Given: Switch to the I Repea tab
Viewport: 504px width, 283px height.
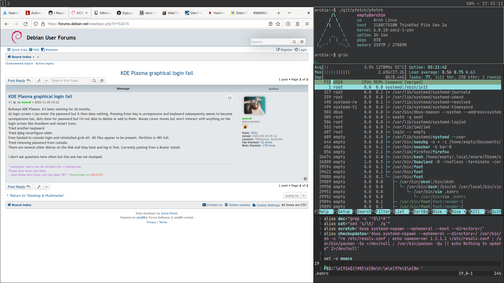Looking at the screenshot, I should click(57, 13).
